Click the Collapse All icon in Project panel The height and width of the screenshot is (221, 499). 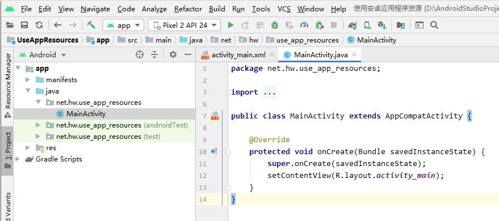154,54
